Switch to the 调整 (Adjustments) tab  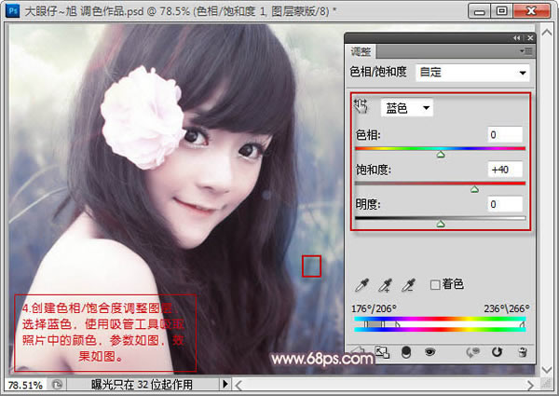(x=361, y=51)
